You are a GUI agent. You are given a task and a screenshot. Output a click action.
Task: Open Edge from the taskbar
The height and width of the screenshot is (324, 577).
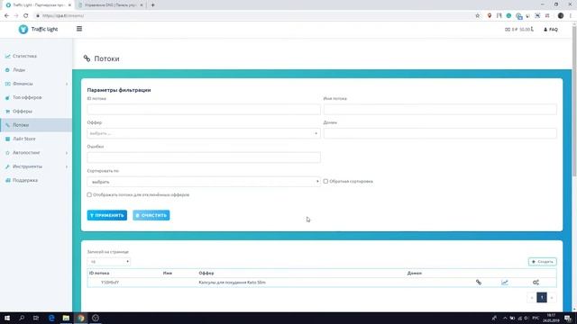[x=51, y=318]
